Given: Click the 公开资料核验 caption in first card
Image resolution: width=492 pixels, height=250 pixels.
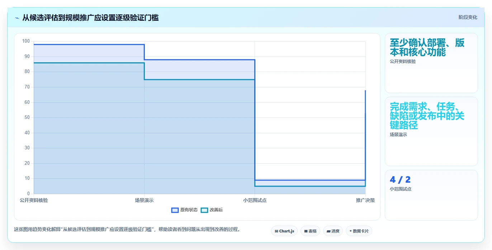Looking at the screenshot, I should [403, 61].
